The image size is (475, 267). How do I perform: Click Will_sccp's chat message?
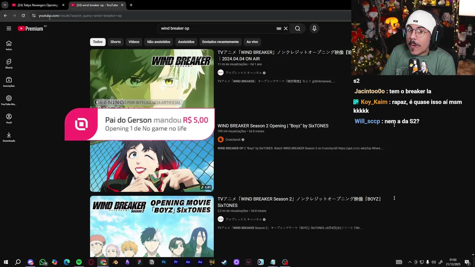point(387,121)
